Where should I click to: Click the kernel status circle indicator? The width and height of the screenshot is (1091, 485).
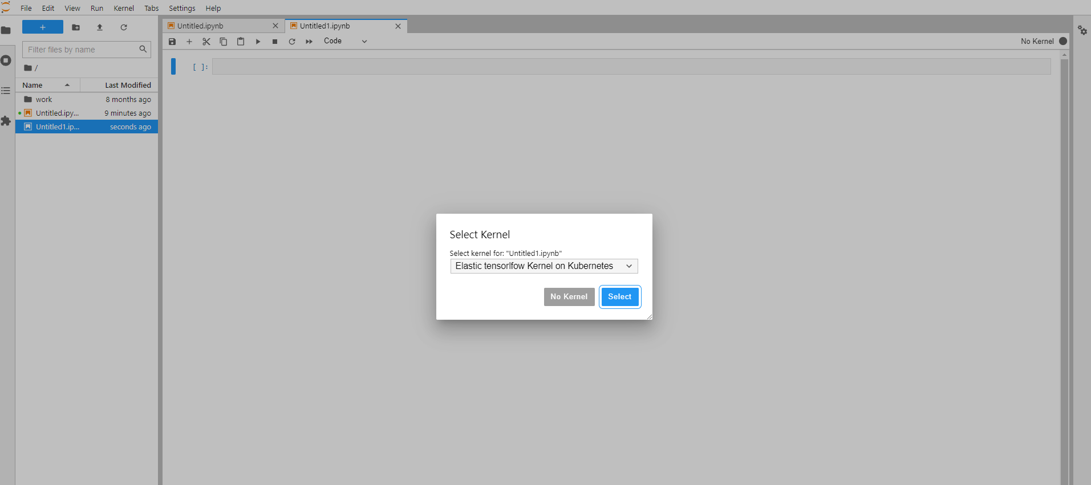pos(1063,41)
